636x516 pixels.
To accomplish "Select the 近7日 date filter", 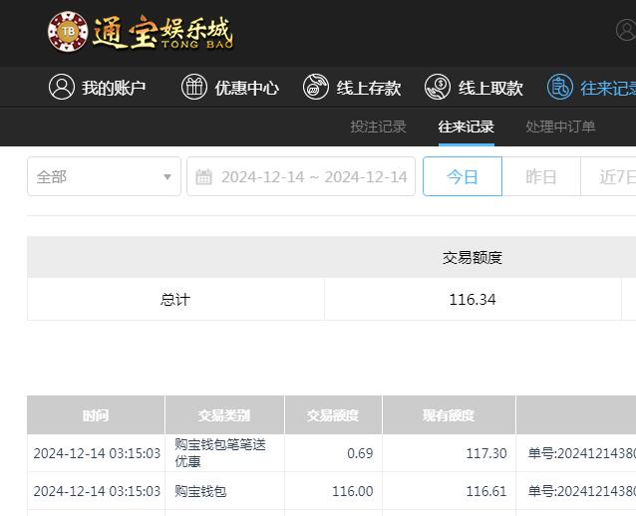I will click(x=608, y=176).
